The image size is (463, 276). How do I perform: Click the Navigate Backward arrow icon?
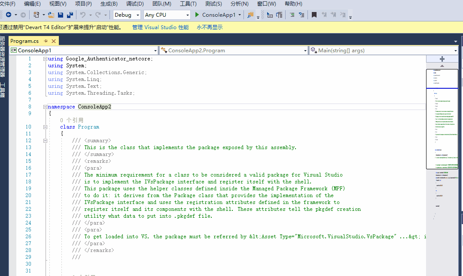point(9,15)
